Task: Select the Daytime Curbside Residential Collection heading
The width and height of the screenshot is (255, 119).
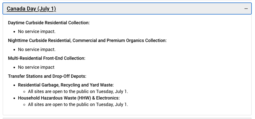Action: (x=49, y=23)
